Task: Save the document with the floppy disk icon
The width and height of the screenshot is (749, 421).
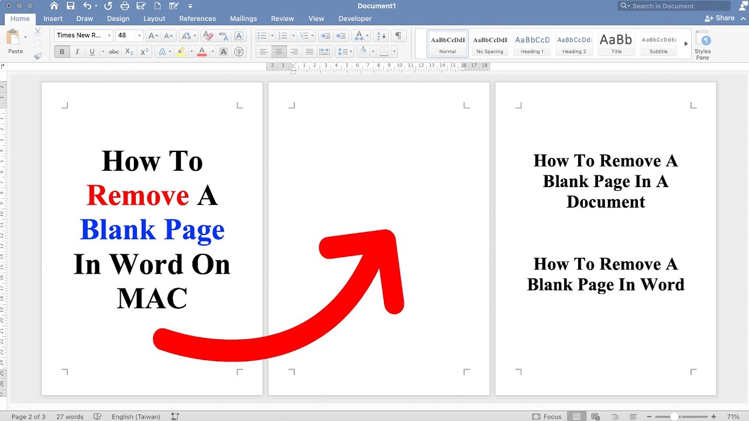Action: (x=71, y=6)
